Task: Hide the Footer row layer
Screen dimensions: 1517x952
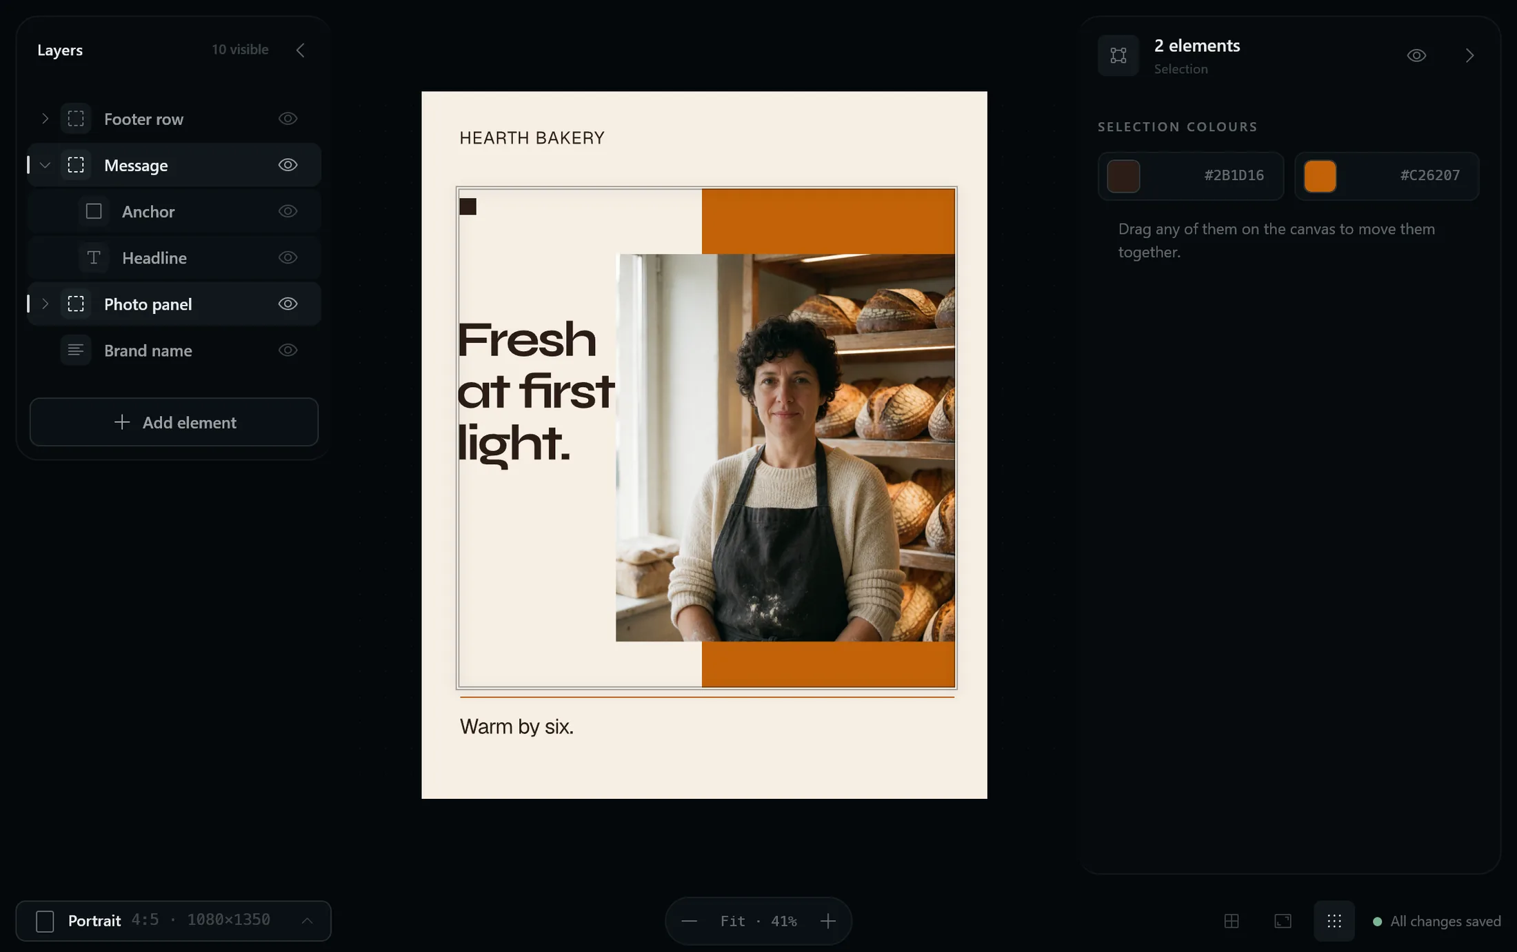Action: [288, 119]
